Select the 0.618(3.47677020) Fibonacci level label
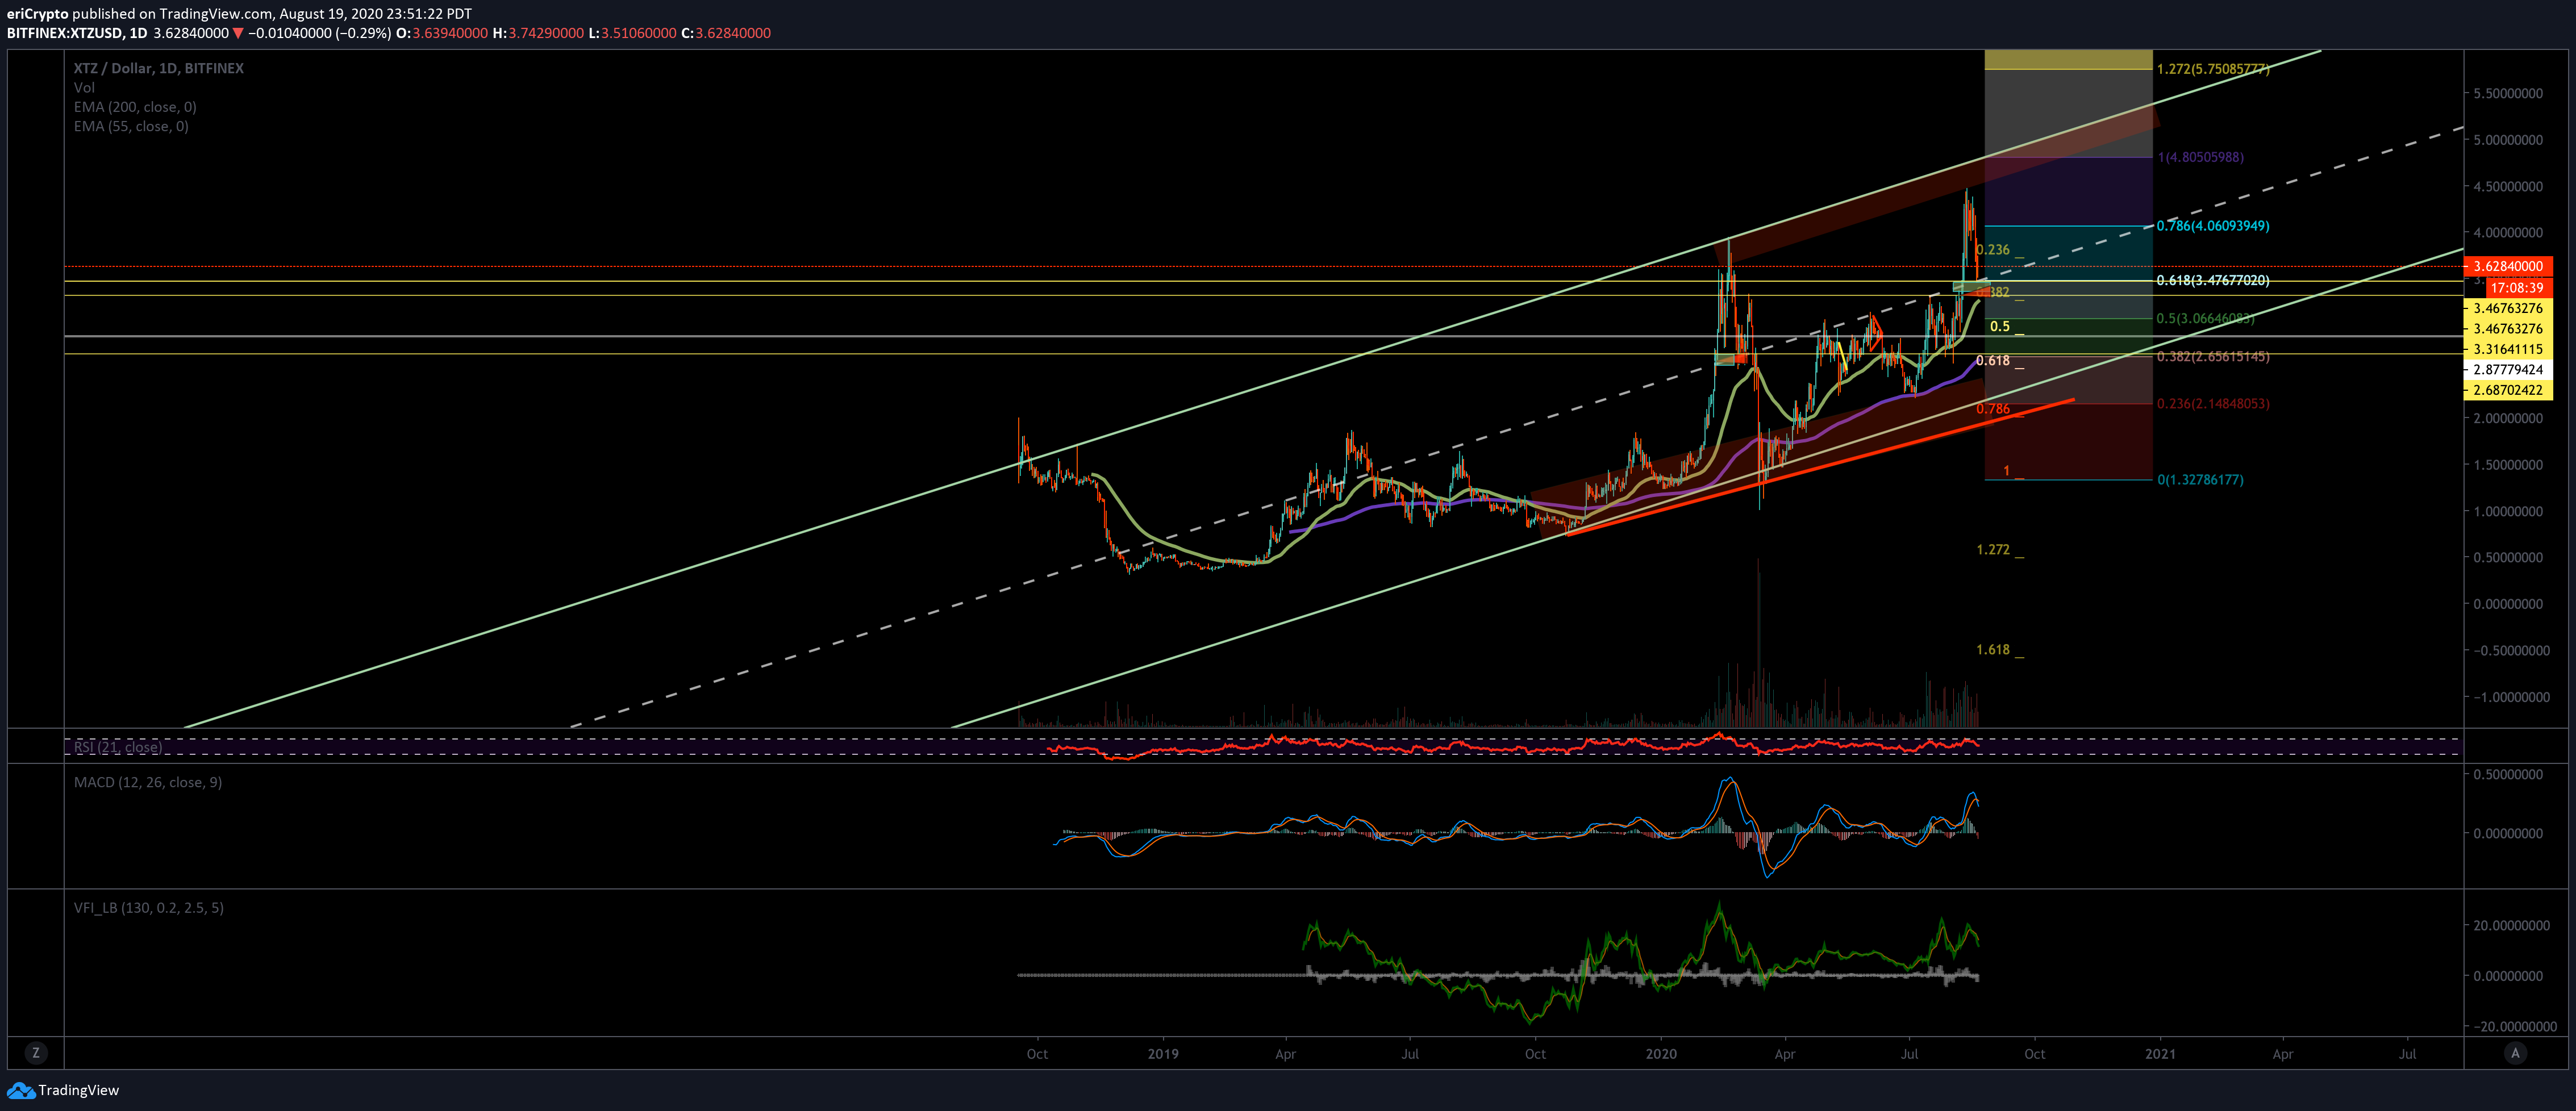The image size is (2576, 1111). (x=2213, y=281)
